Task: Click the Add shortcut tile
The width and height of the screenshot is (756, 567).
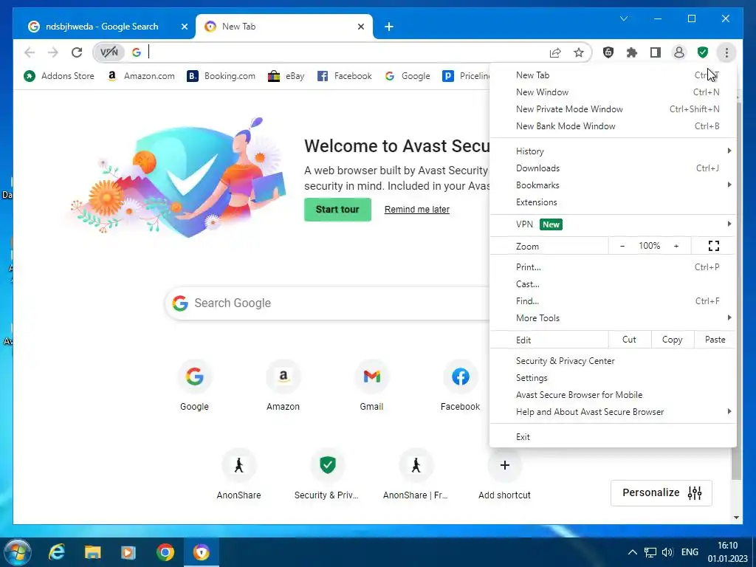Action: click(x=504, y=475)
